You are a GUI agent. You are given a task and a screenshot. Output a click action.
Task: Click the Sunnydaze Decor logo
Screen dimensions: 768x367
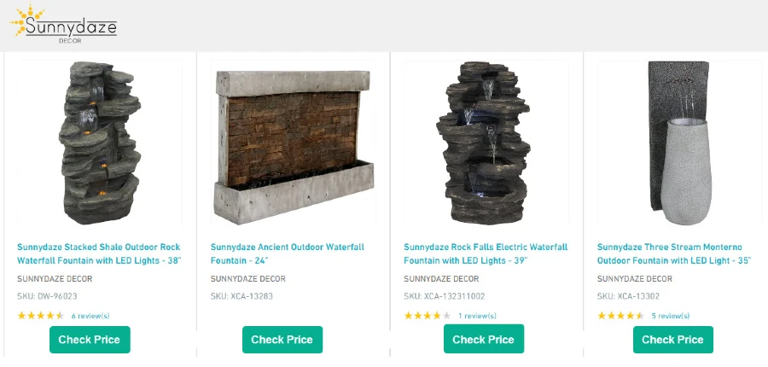coord(63,25)
